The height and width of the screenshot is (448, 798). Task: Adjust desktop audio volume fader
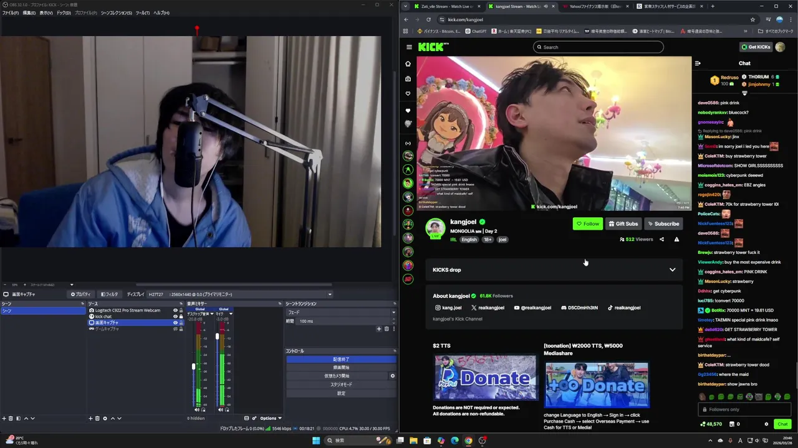coord(193,366)
